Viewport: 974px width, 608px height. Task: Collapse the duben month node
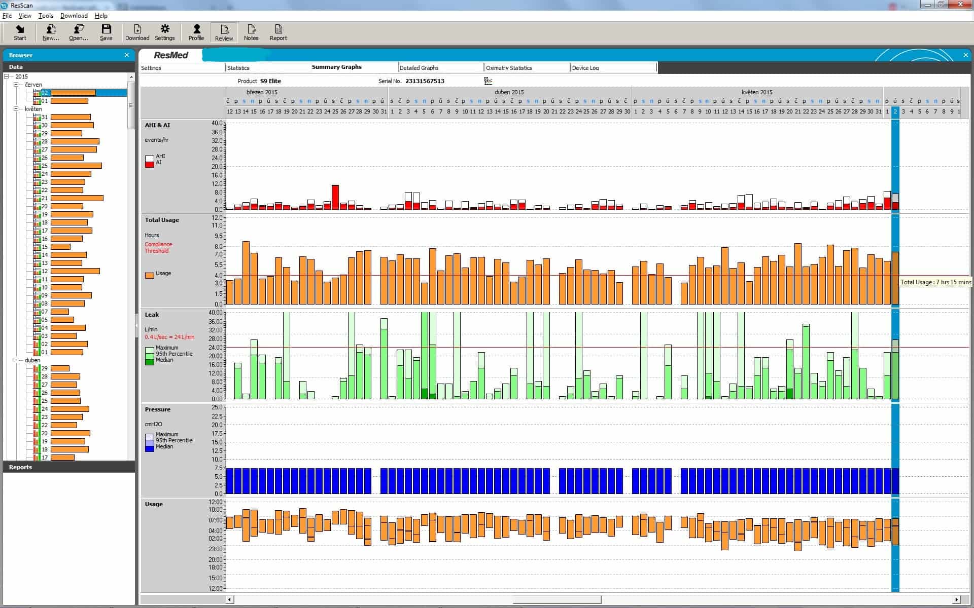[x=16, y=360]
